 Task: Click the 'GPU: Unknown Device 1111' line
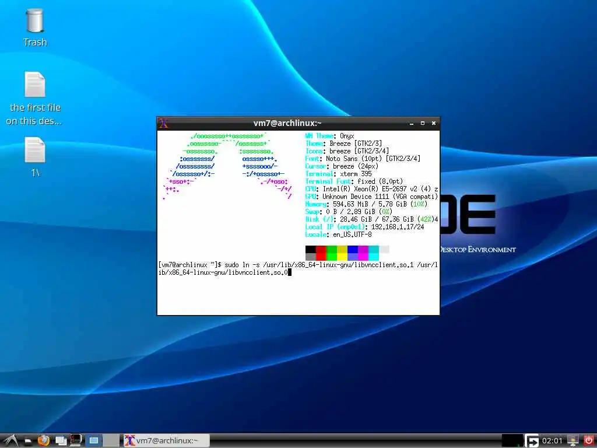[371, 197]
